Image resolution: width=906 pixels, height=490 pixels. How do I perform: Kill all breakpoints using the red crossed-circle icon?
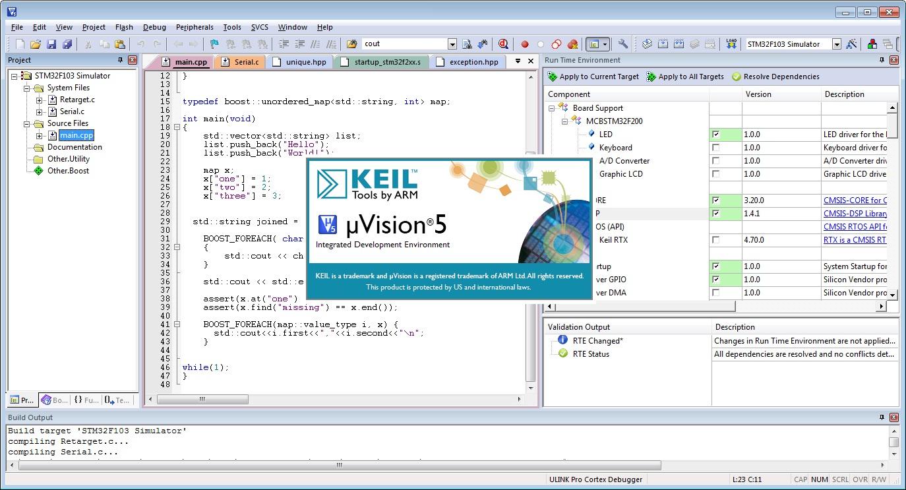pos(572,44)
